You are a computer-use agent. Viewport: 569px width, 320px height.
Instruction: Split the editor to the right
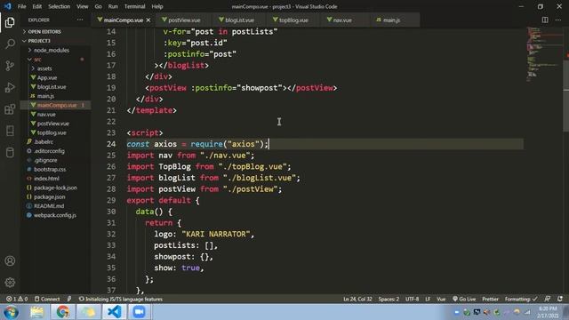(545, 20)
